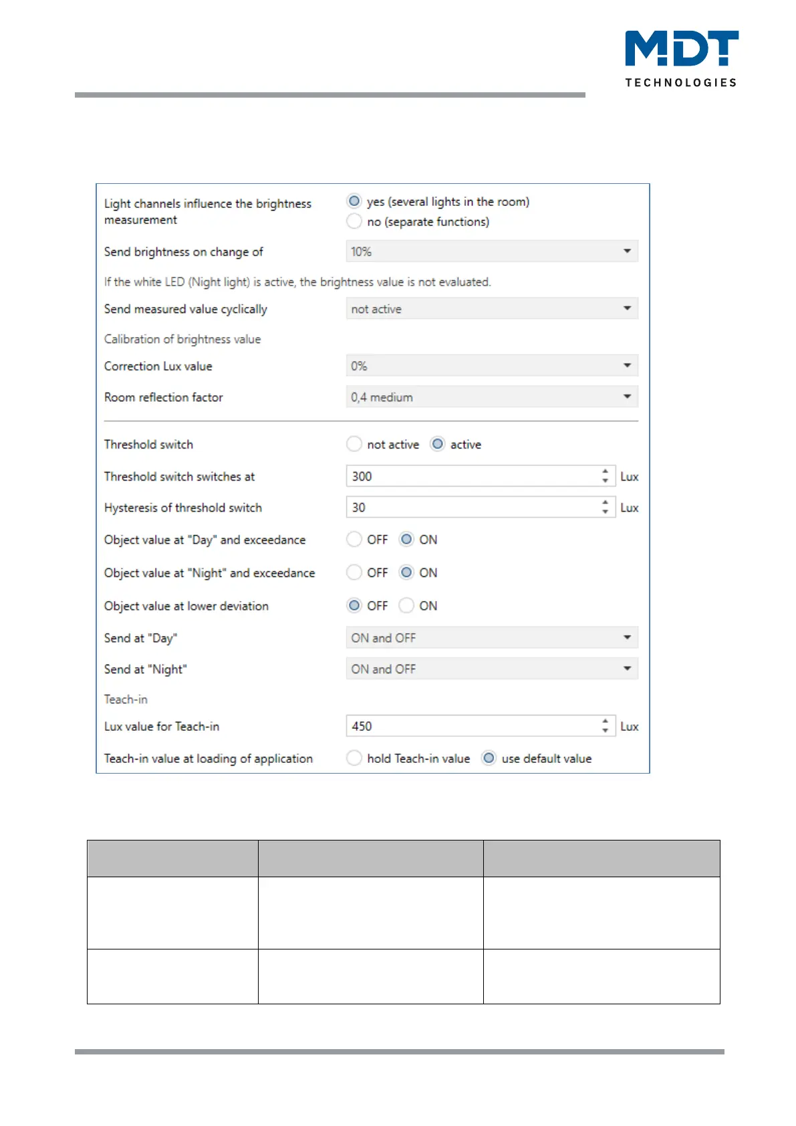Screen dimensions: 796x1126
Task: Set Threshold switch to 'not active'
Action: (354, 444)
